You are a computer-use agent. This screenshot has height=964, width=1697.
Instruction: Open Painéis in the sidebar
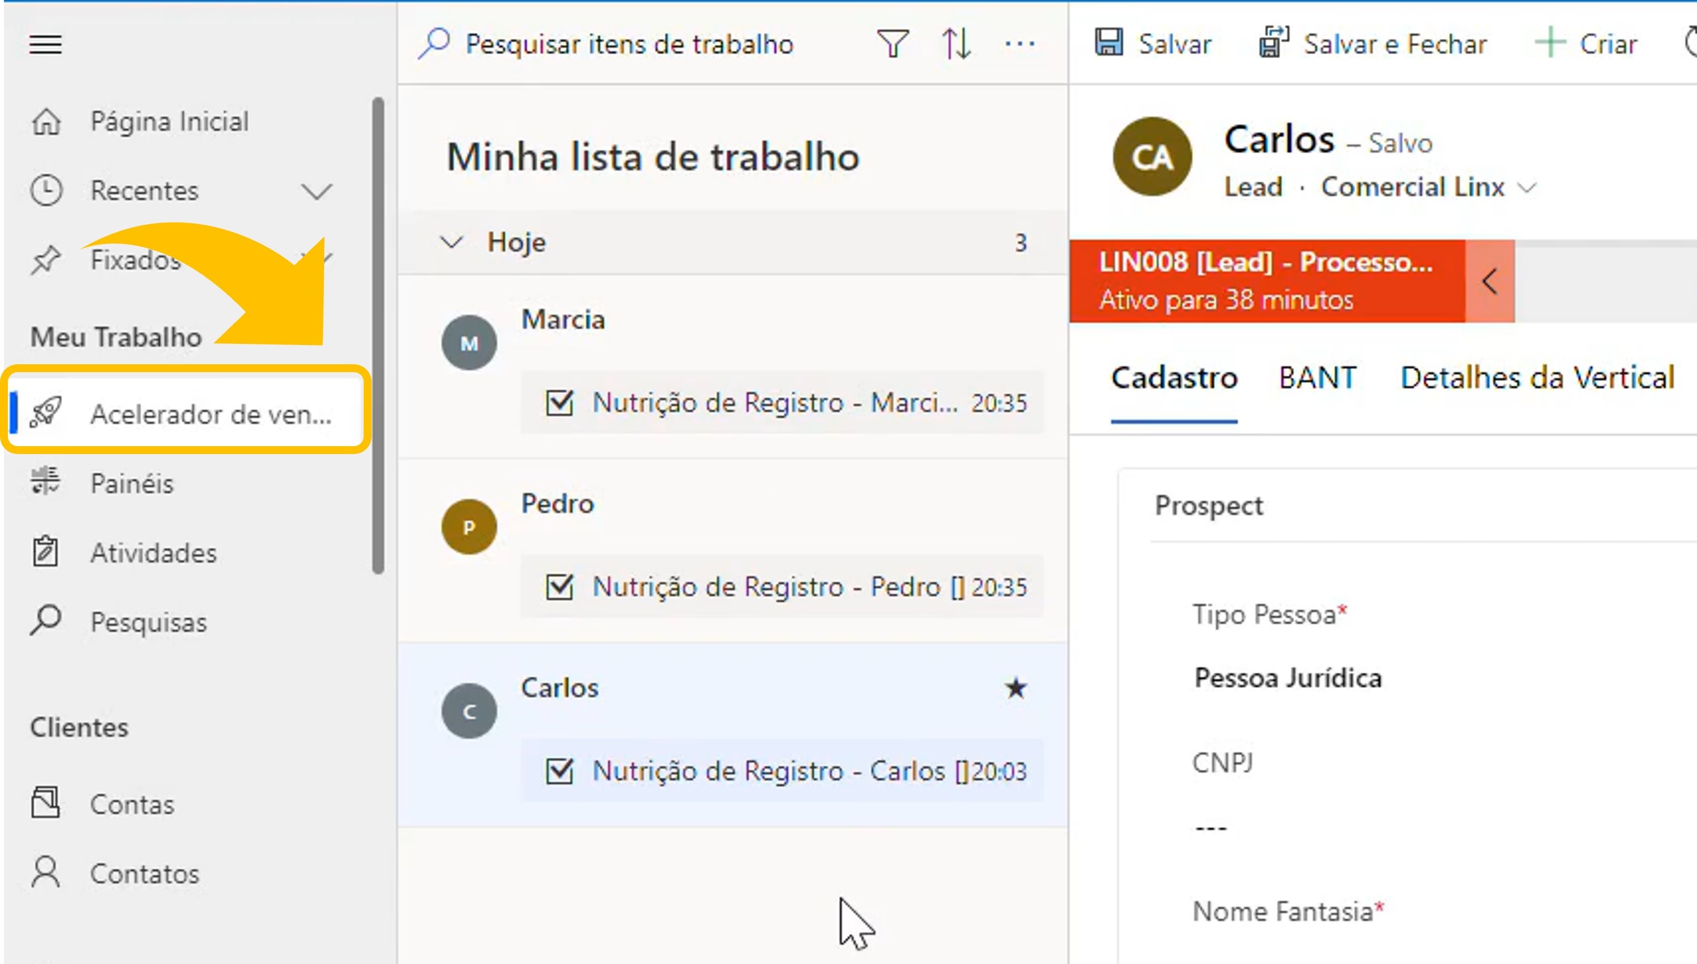[x=132, y=483]
